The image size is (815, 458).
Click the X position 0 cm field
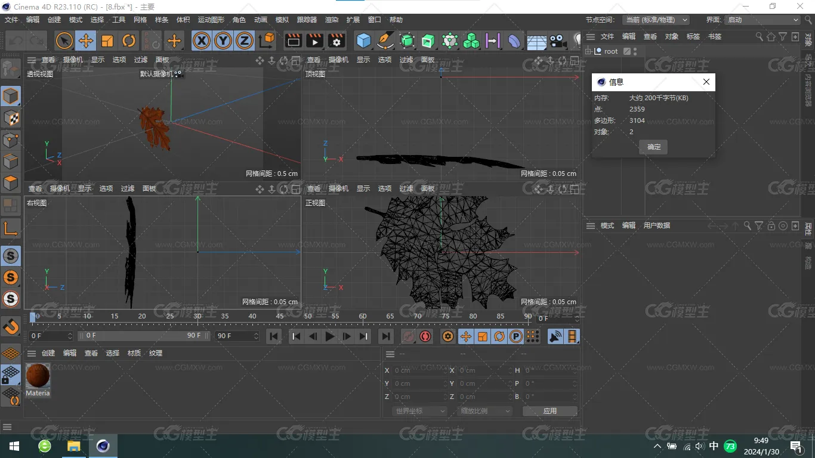pos(419,370)
